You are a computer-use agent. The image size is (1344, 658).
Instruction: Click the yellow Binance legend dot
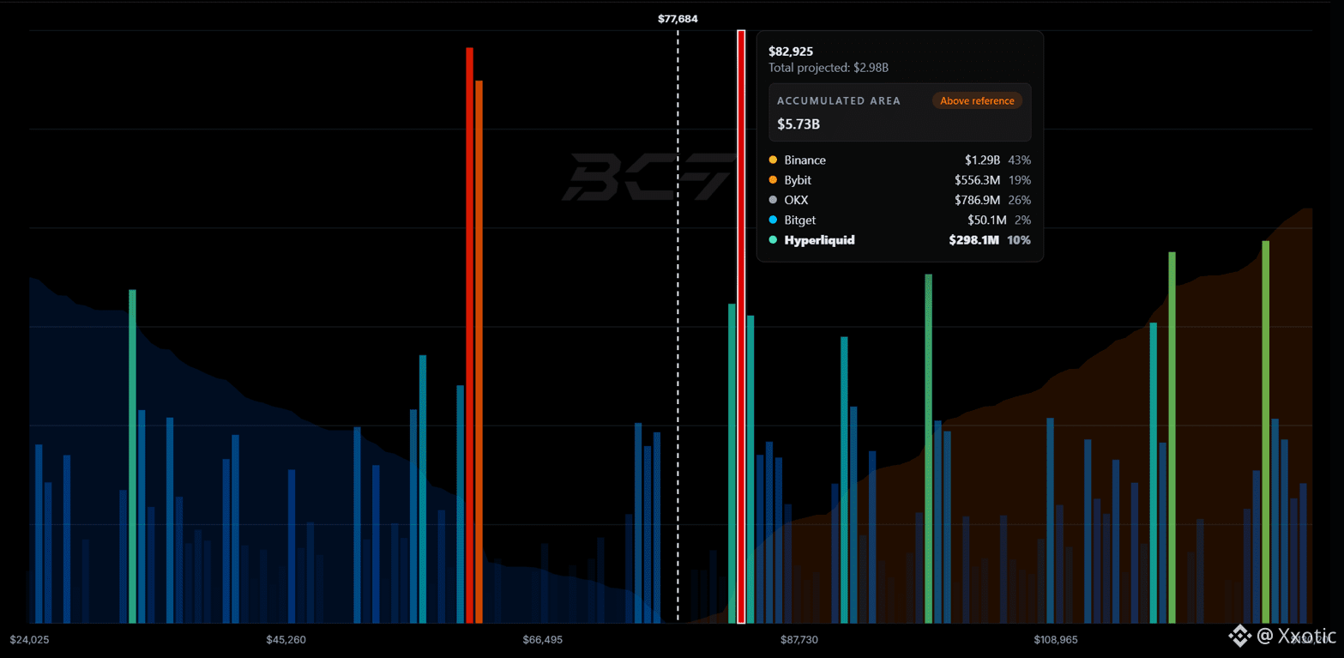tap(773, 160)
